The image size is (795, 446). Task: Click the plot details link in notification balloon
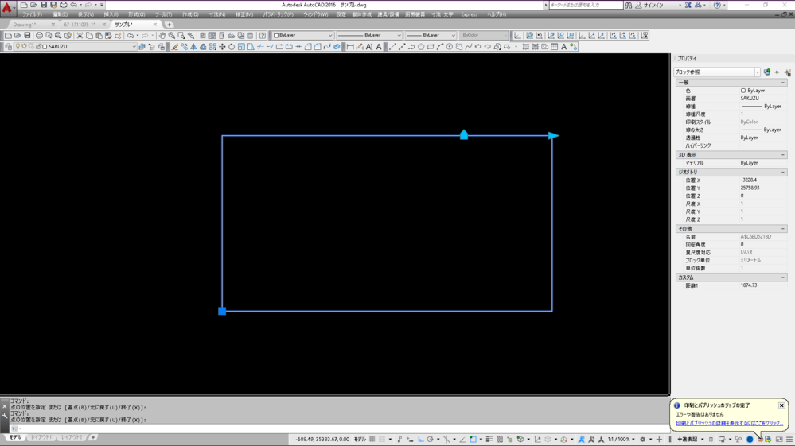(x=729, y=424)
